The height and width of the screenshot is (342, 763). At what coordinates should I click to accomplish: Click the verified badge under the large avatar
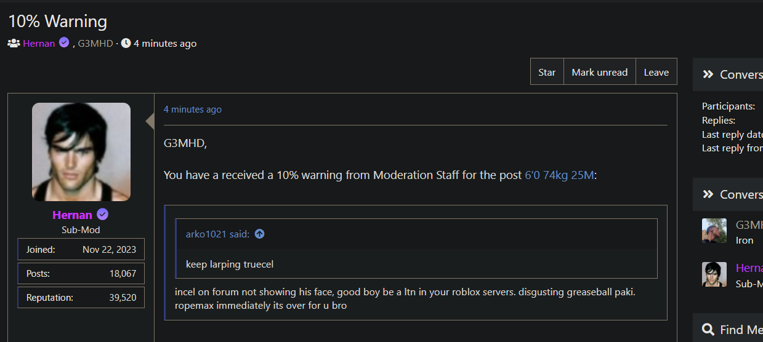[103, 215]
